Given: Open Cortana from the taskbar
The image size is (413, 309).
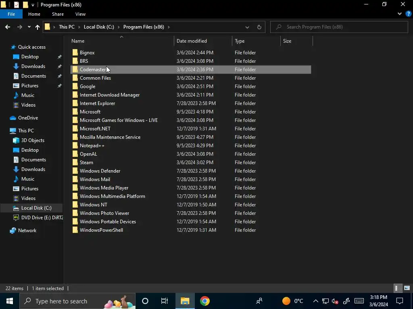Looking at the screenshot, I should pos(145,301).
